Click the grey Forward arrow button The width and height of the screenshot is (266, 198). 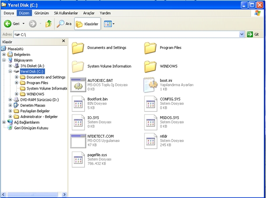click(x=32, y=24)
